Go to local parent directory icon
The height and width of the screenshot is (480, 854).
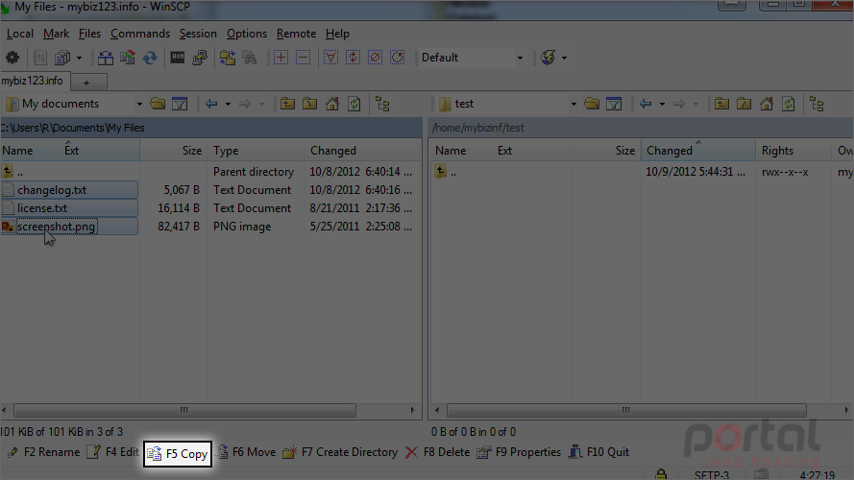coord(287,104)
